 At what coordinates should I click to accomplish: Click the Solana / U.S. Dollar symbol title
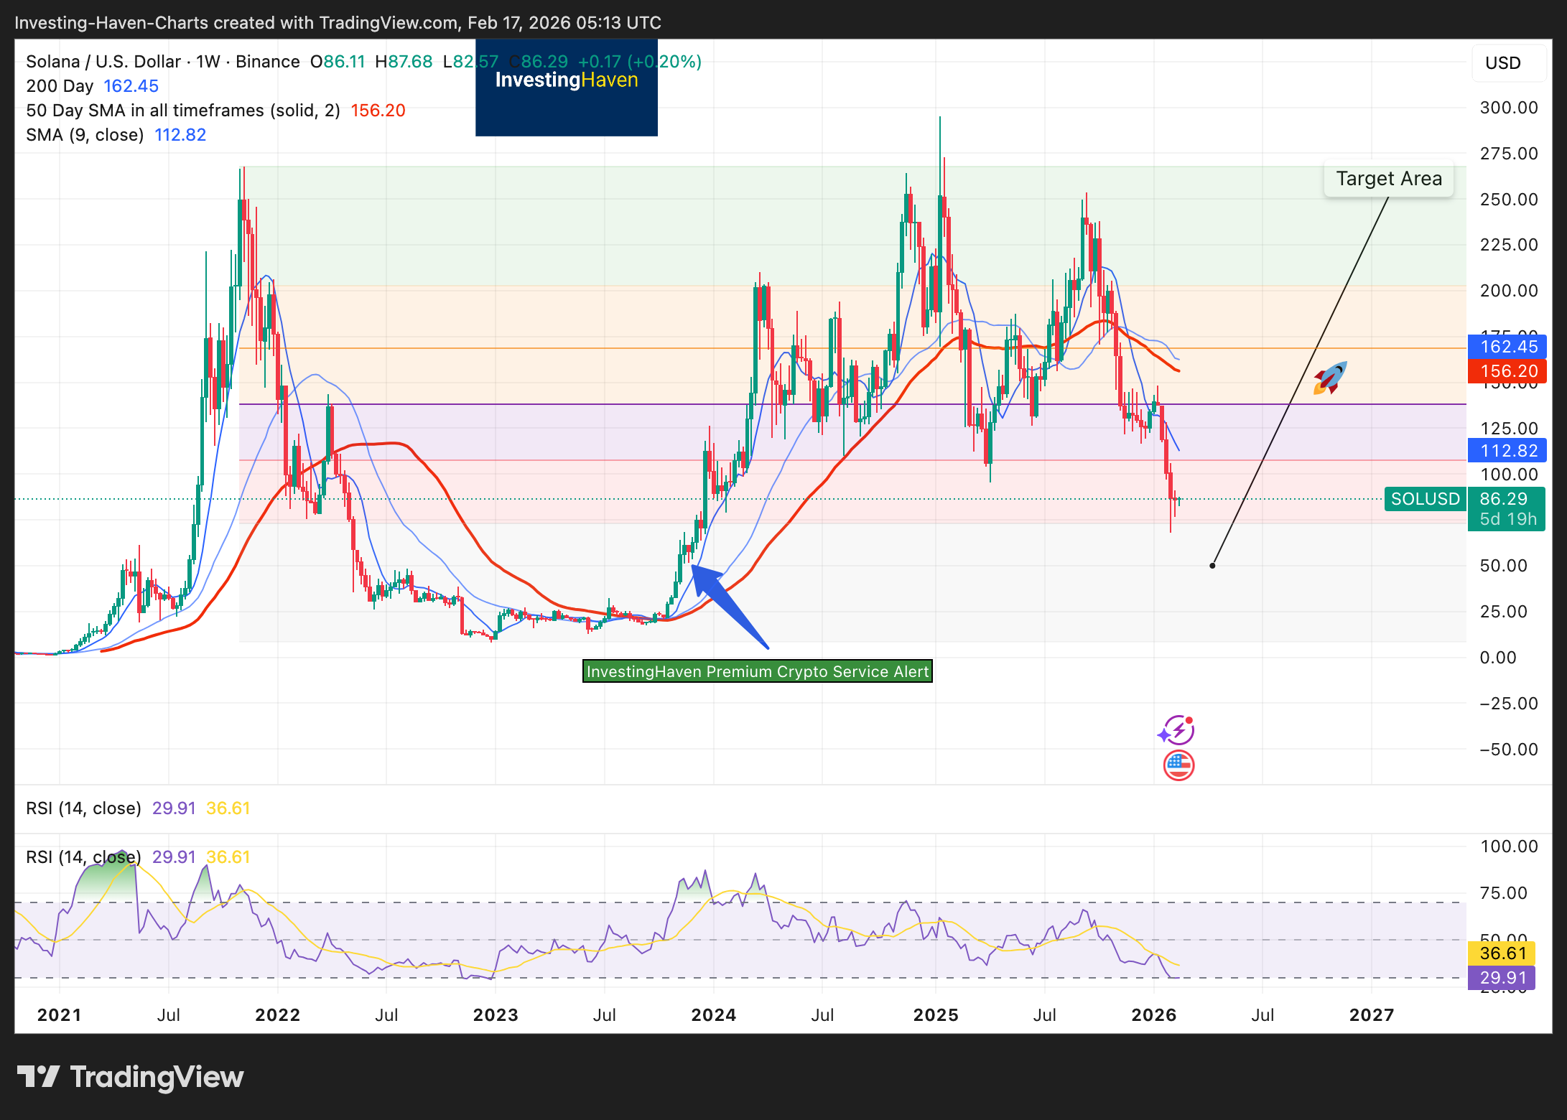tap(103, 62)
